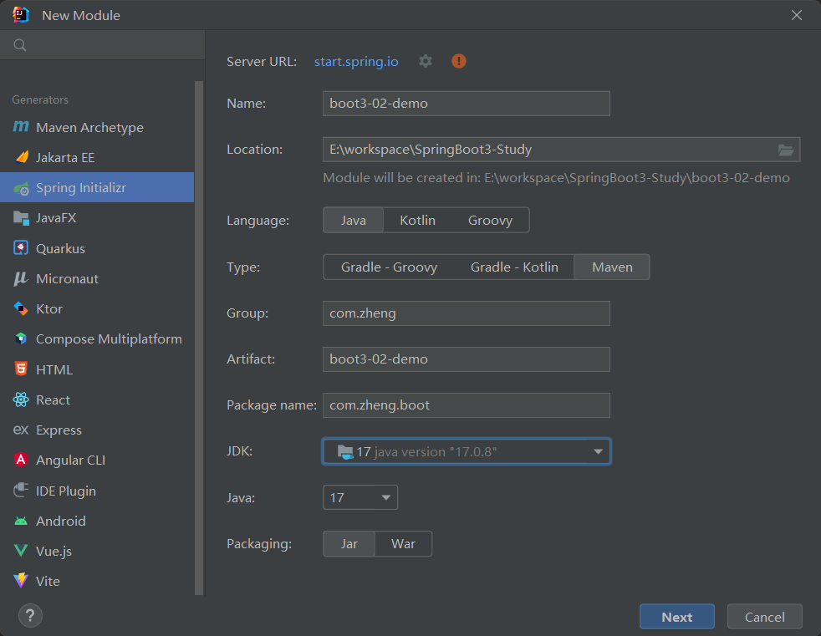Select the Angular CLI generator
Viewport: 821px width, 636px height.
[x=70, y=460]
